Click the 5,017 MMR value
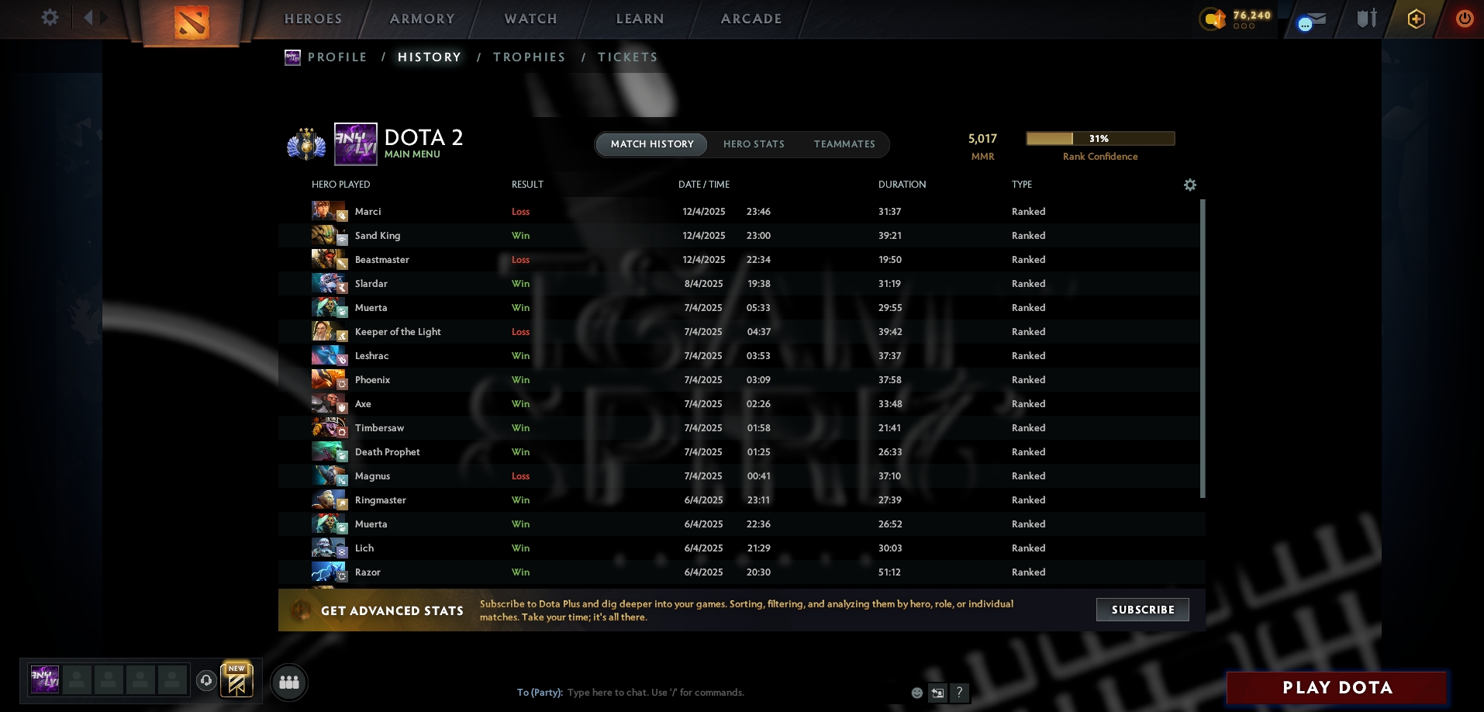1484x712 pixels. click(982, 139)
